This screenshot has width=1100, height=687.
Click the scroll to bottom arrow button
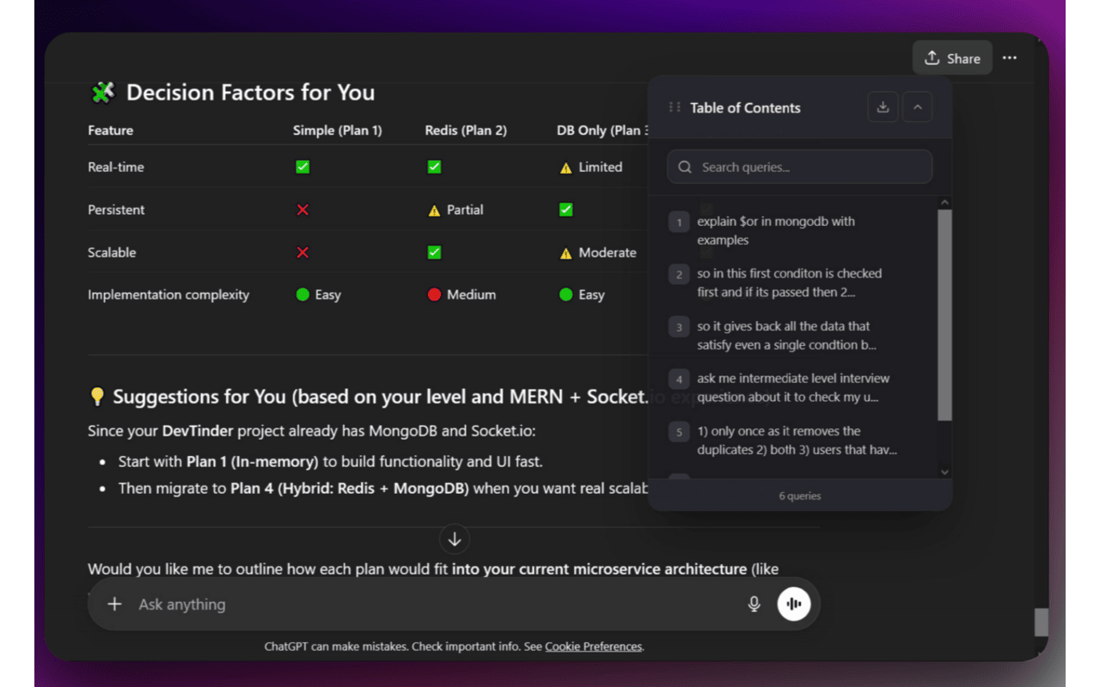click(x=455, y=539)
